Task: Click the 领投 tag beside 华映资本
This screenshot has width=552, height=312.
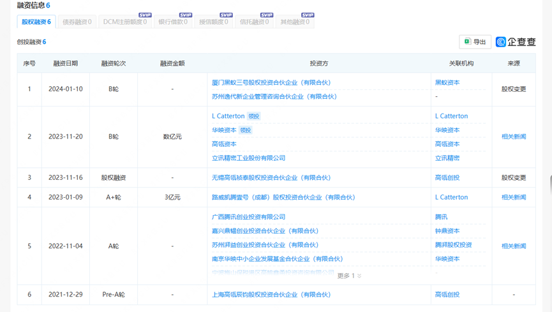Action: pyautogui.click(x=246, y=130)
